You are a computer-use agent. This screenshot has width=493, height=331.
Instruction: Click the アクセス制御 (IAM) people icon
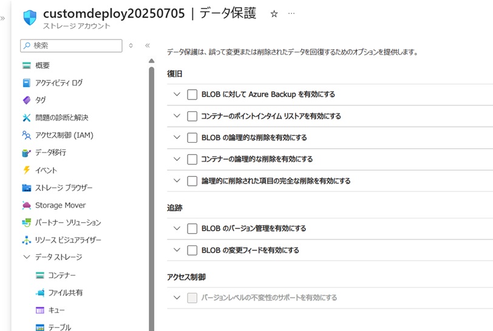pyautogui.click(x=27, y=135)
